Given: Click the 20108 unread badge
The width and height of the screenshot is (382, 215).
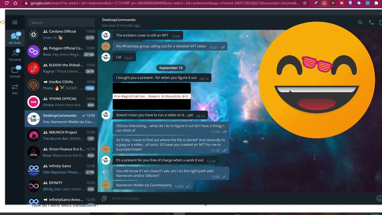Looking at the screenshot, I should (x=89, y=55).
